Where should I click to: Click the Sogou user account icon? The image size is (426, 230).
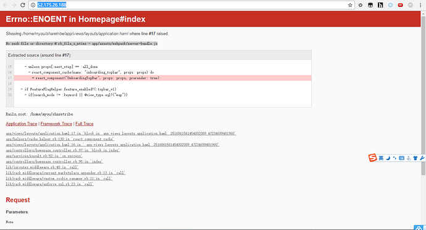(x=409, y=158)
